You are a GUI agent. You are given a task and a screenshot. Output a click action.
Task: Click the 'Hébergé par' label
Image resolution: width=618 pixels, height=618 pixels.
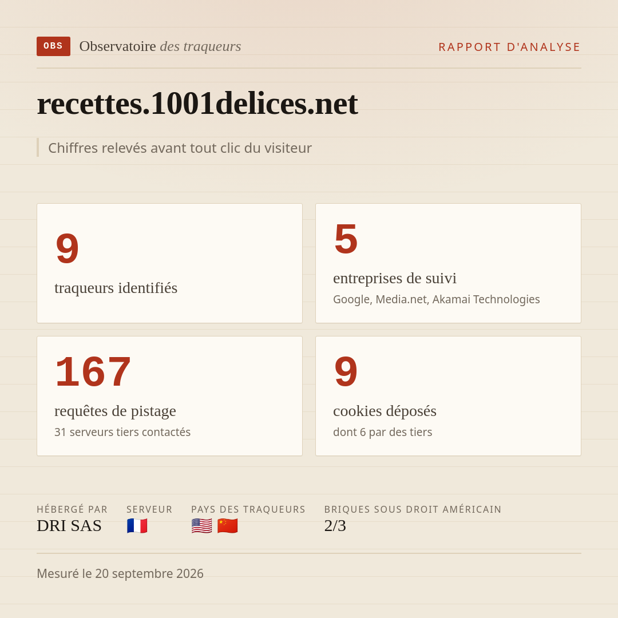point(72,509)
